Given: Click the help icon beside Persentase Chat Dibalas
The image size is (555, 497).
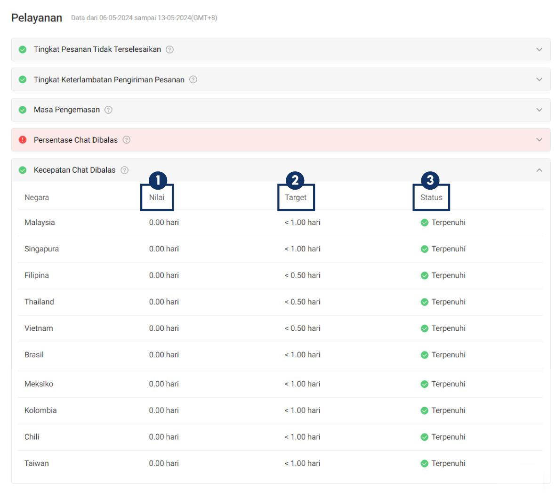Looking at the screenshot, I should [126, 140].
